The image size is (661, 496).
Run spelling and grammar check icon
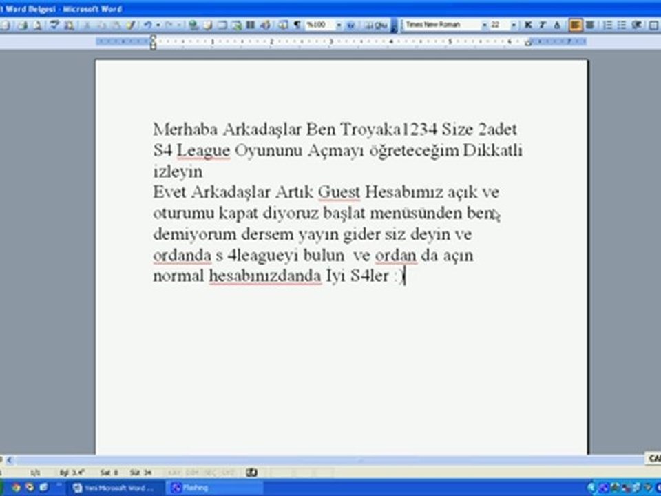pyautogui.click(x=54, y=25)
